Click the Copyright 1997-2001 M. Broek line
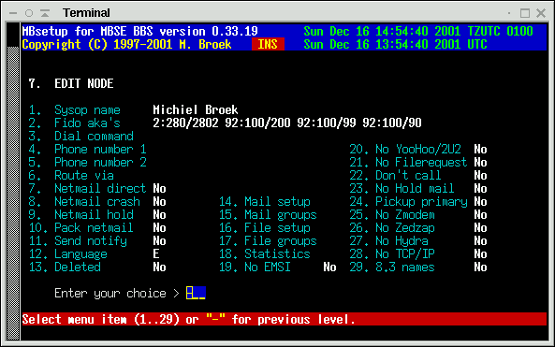Screen dimensions: 555x347 coord(126,44)
